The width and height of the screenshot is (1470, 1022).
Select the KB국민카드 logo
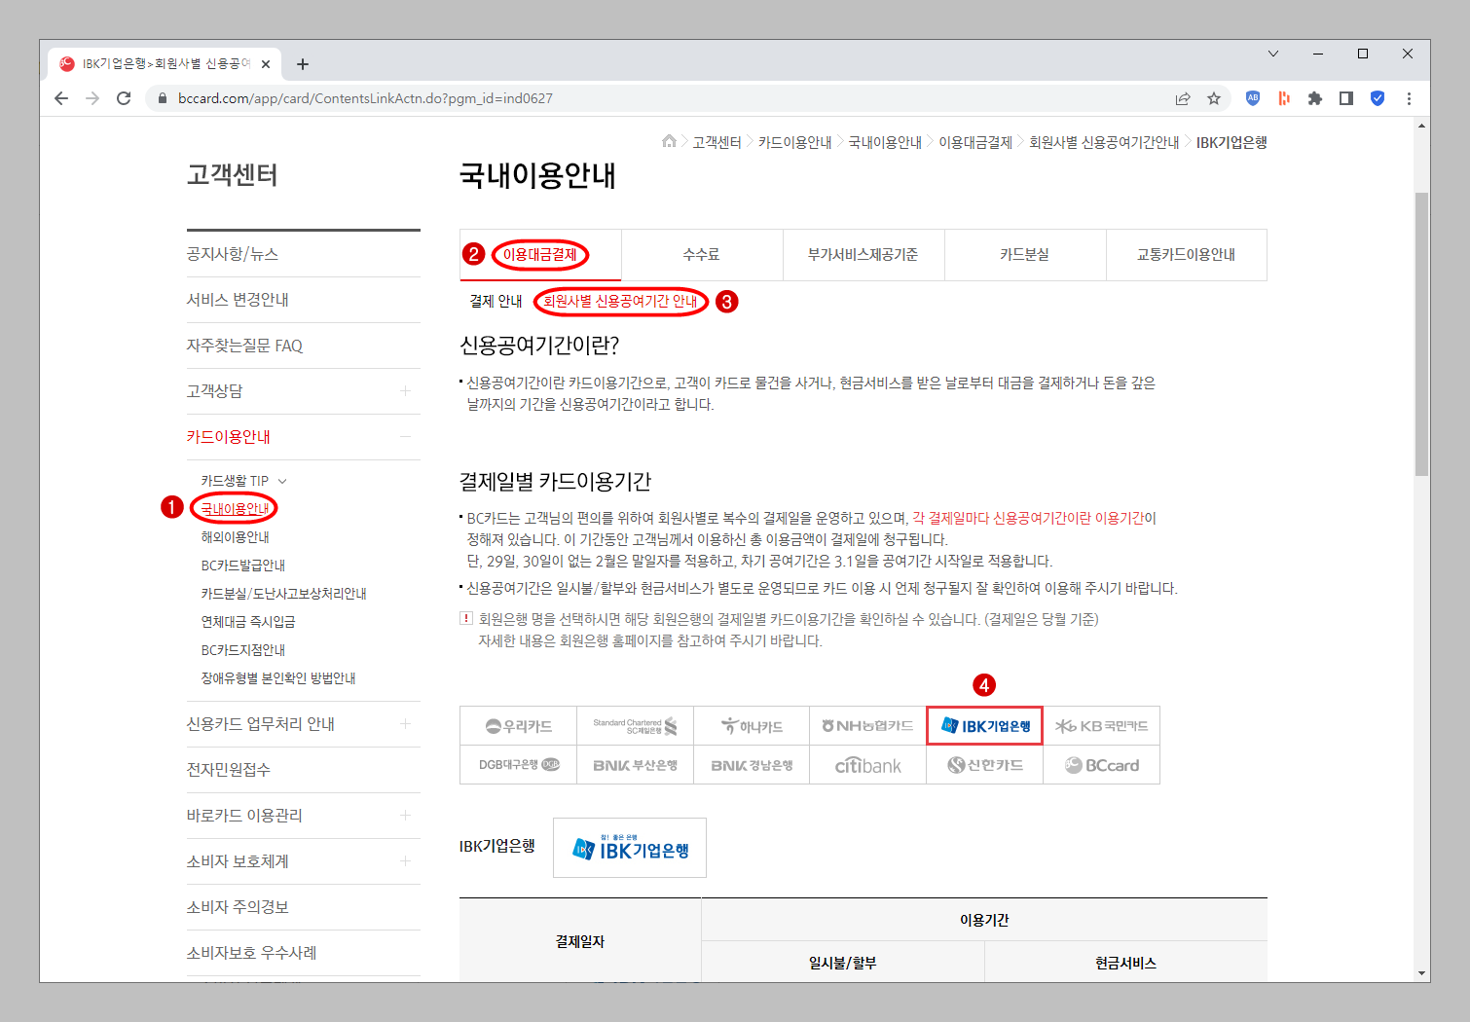tap(1101, 726)
